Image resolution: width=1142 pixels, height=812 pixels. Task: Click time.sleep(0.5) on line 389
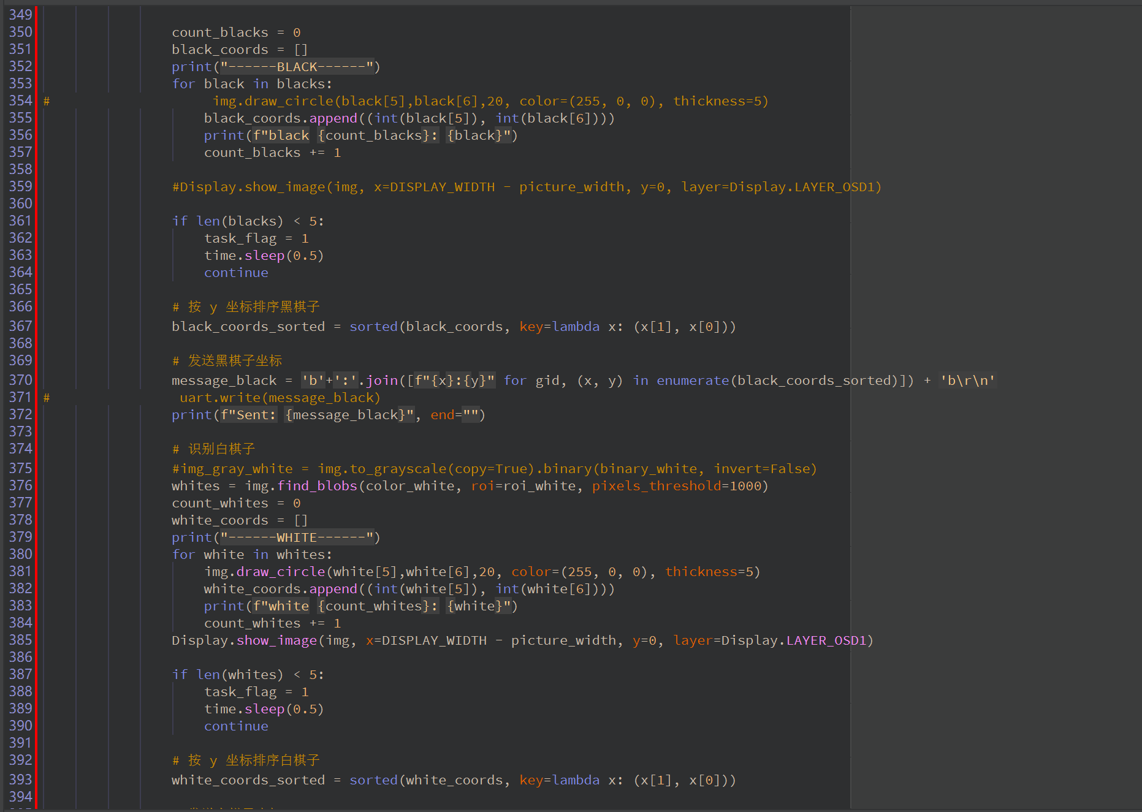pyautogui.click(x=264, y=709)
